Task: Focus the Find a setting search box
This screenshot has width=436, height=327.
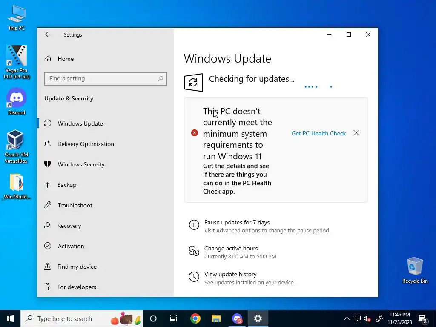Action: (x=106, y=79)
